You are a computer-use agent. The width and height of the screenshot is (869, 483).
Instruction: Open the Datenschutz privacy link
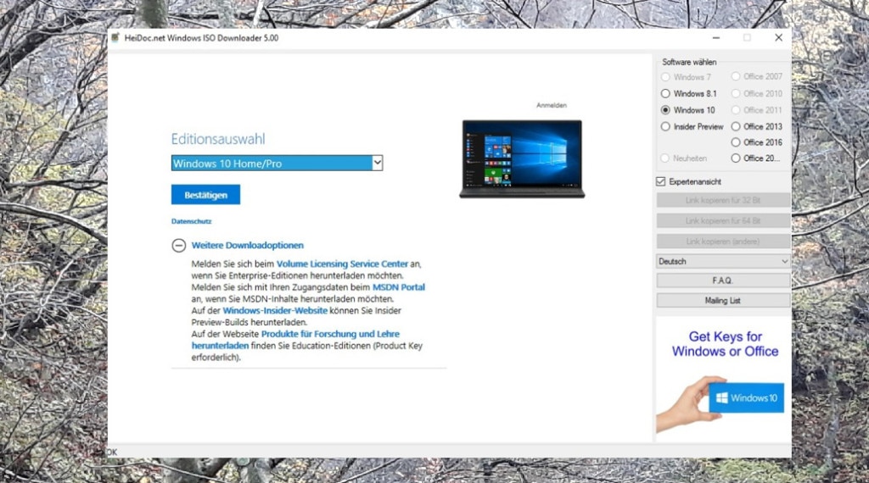191,222
